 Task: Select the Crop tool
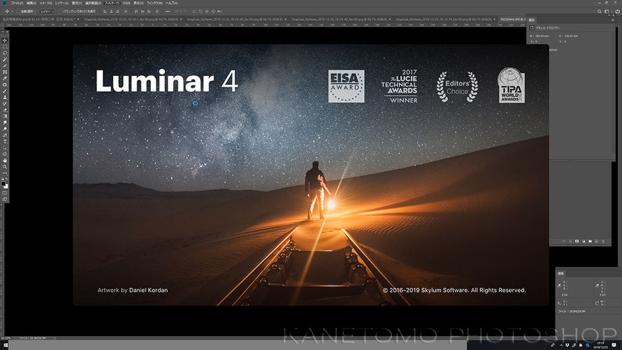coord(5,66)
